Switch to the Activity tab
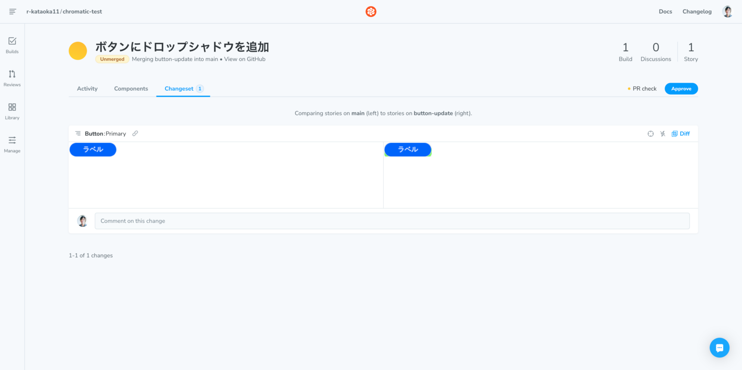742x370 pixels. 87,88
